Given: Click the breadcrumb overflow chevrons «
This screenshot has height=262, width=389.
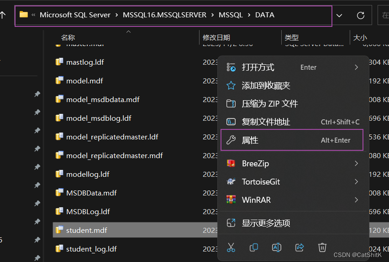Looking at the screenshot, I should (33, 15).
